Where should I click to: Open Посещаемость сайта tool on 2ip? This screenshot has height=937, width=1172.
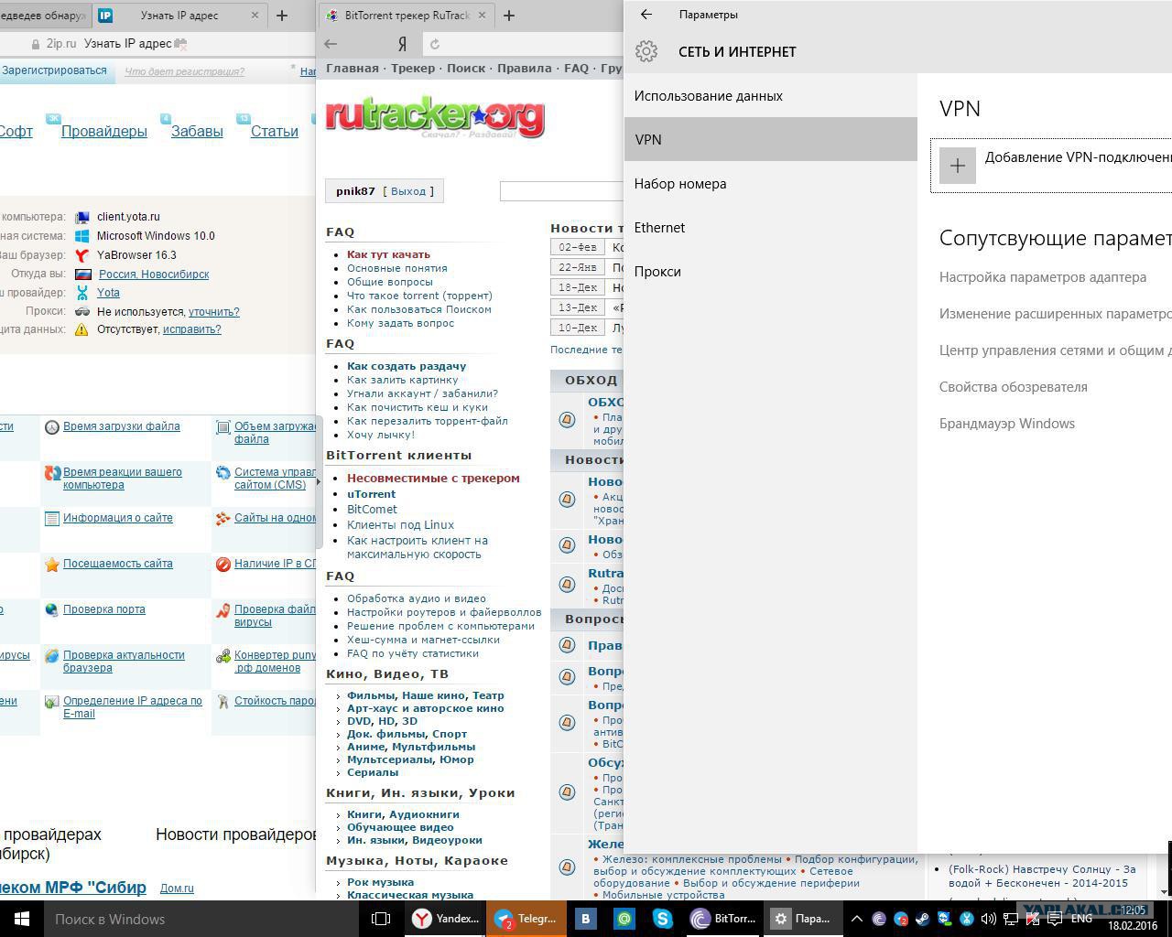[x=118, y=564]
